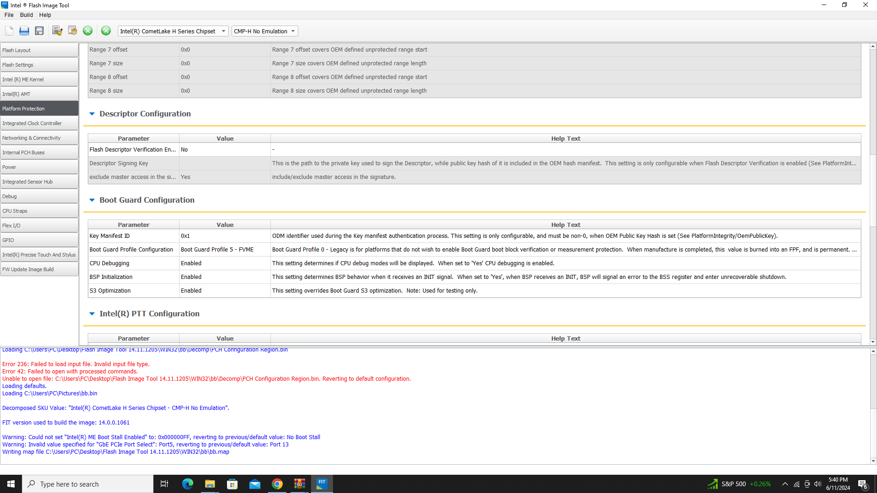Select the Range 8 offset value cell
The image size is (877, 493).
[225, 77]
